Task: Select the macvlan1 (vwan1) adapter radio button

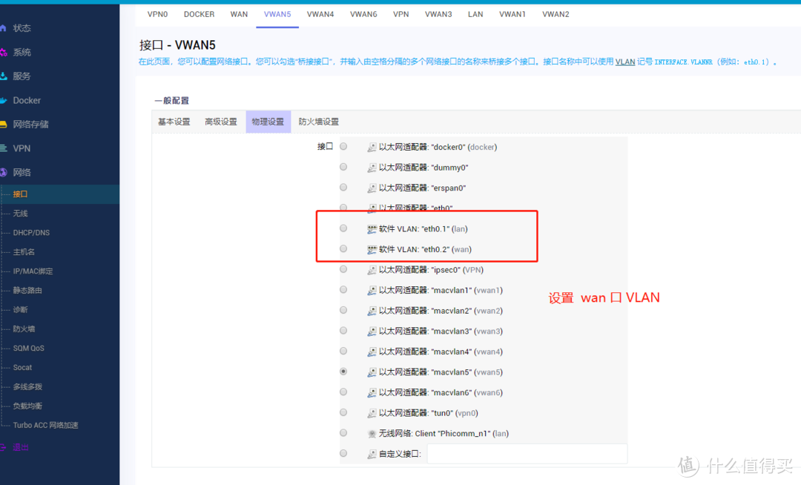Action: 343,290
